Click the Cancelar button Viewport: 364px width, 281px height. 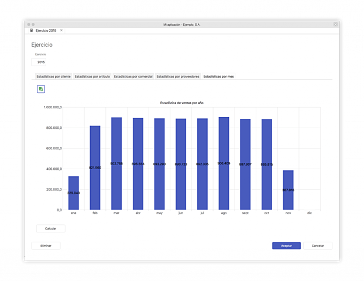tap(318, 246)
